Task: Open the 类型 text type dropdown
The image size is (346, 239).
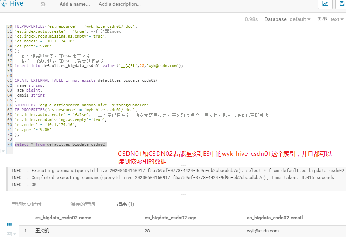Action: (x=336, y=19)
